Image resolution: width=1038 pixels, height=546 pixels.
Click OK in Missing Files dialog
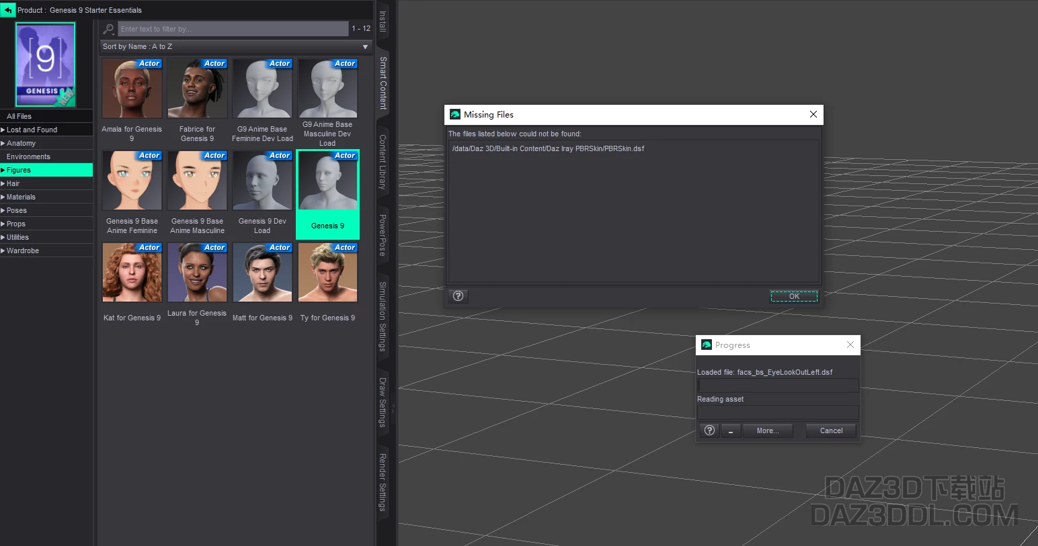[794, 296]
